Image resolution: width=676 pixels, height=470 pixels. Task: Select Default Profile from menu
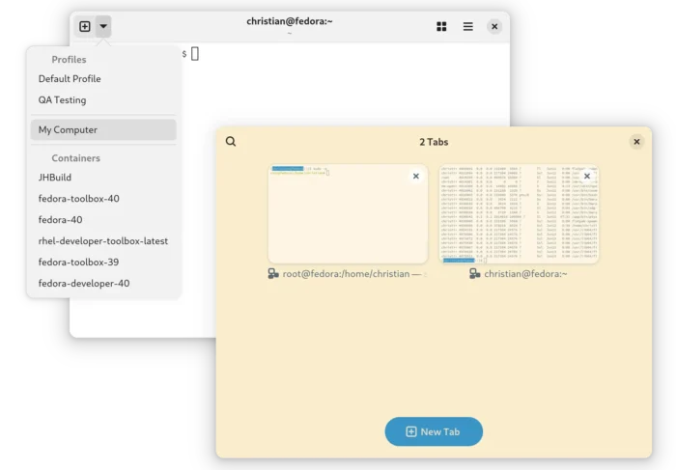(70, 79)
